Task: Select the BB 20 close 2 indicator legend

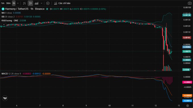Action: [8, 17]
